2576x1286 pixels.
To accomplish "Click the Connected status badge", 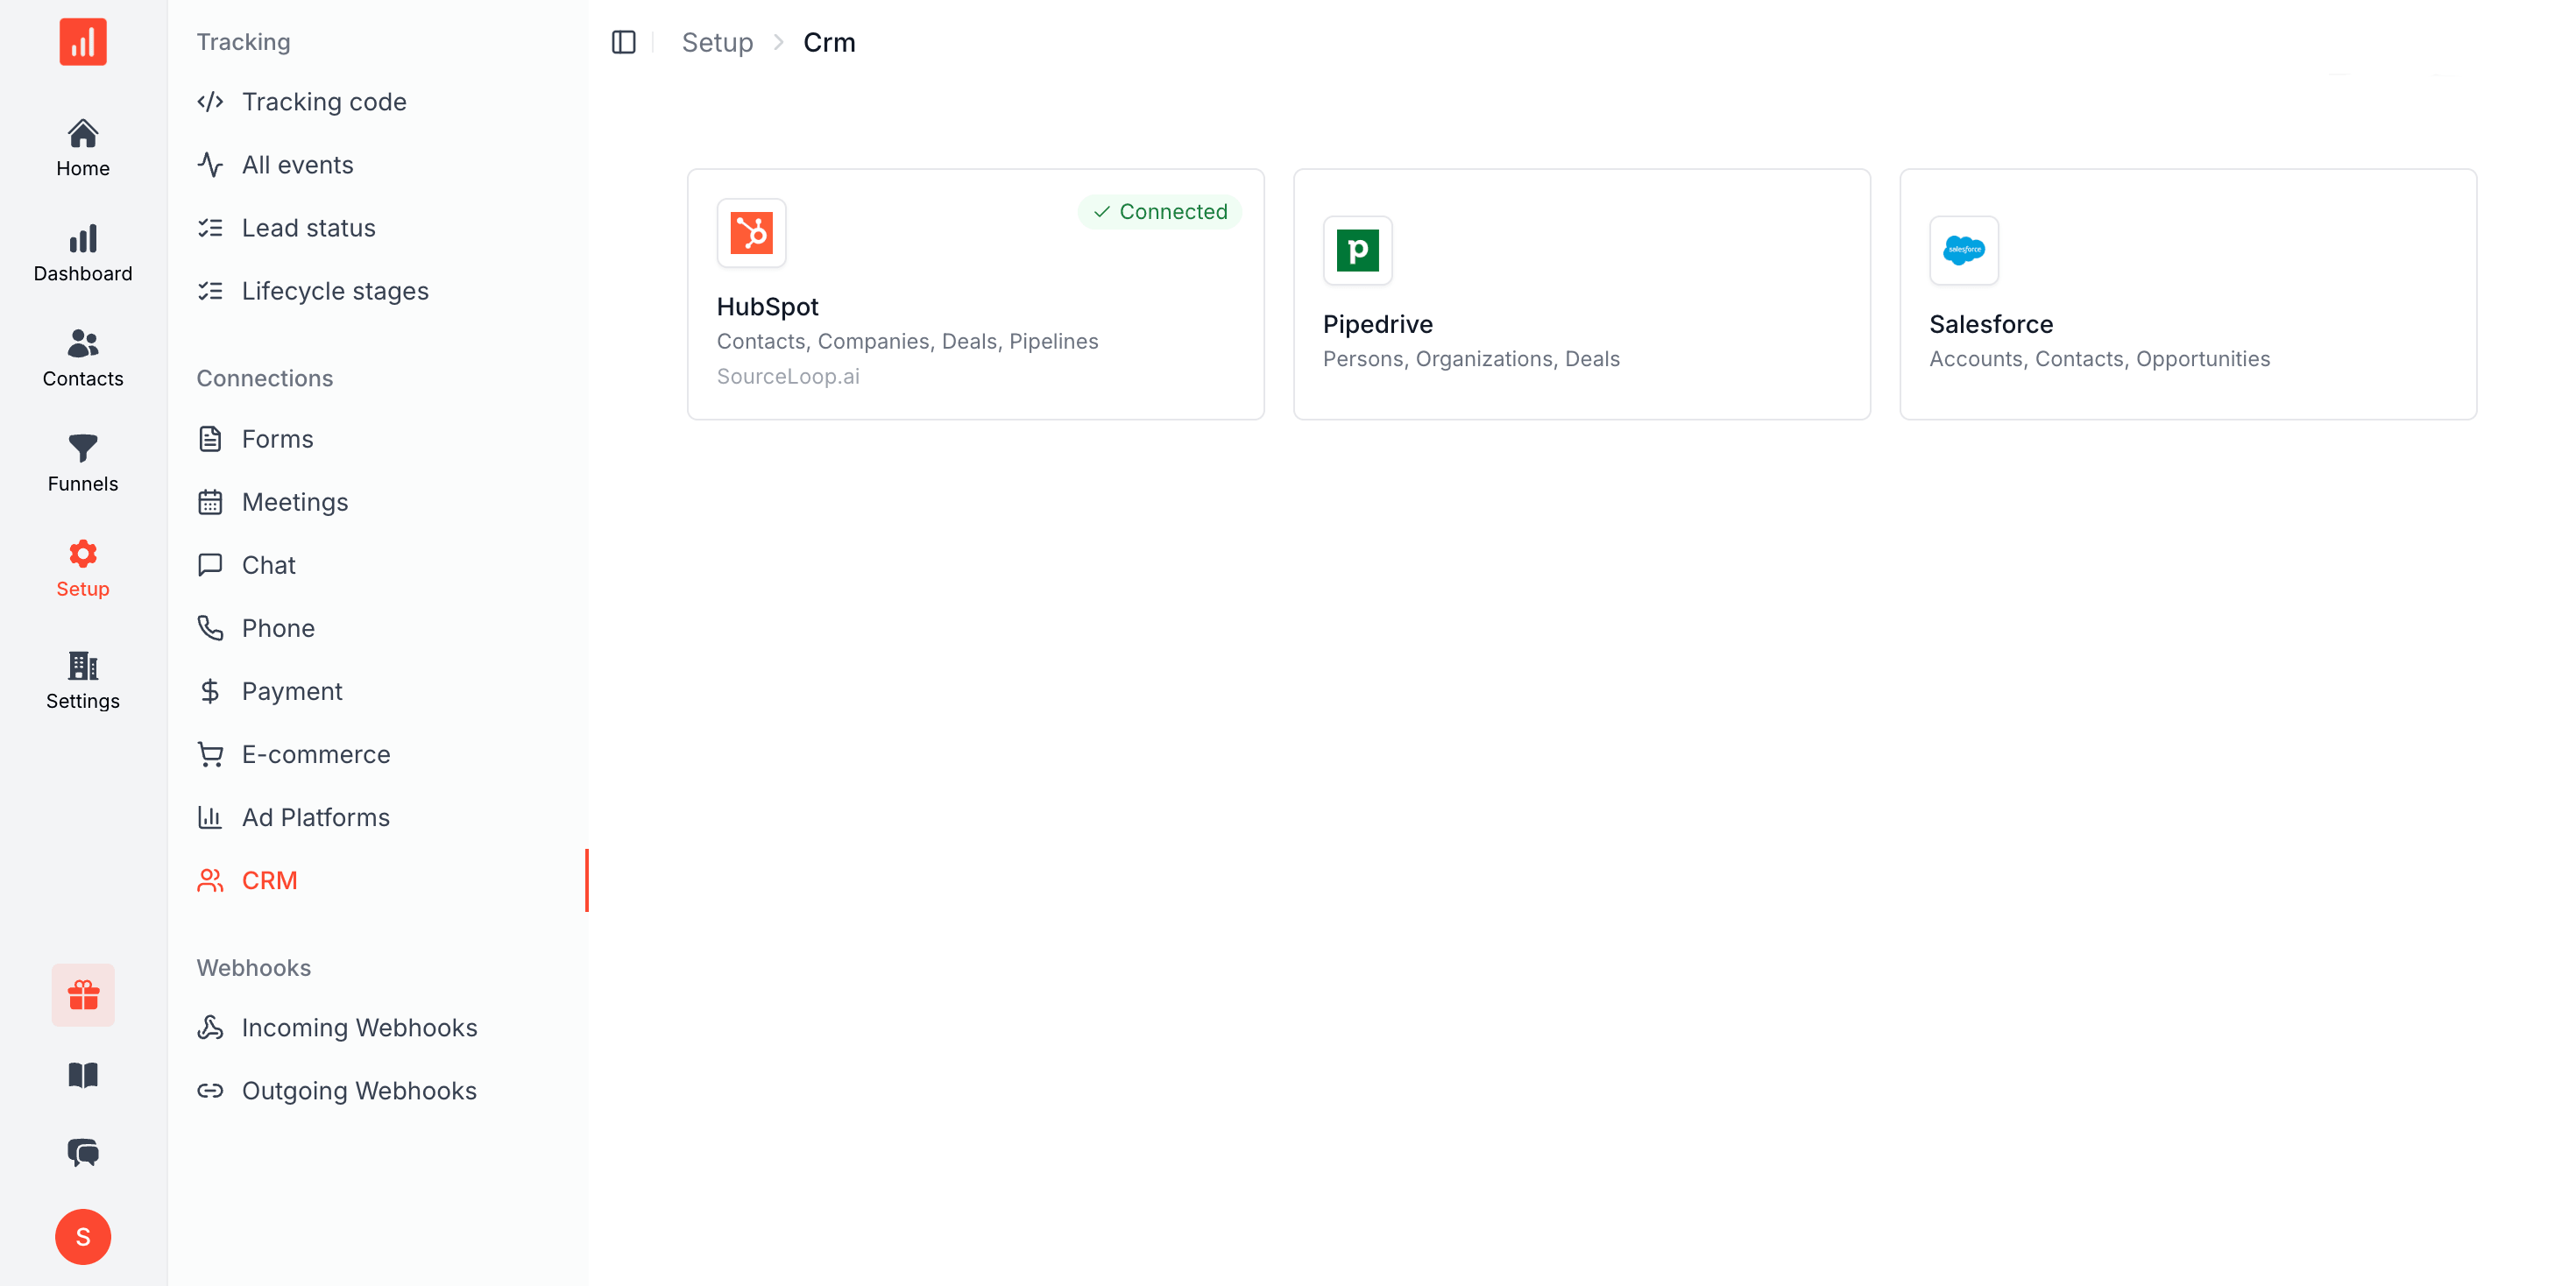I will (1160, 212).
